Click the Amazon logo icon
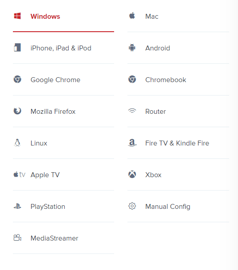Image resolution: width=238 pixels, height=270 pixels. point(132,143)
